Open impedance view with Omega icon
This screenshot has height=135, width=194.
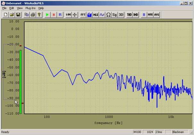point(108,15)
